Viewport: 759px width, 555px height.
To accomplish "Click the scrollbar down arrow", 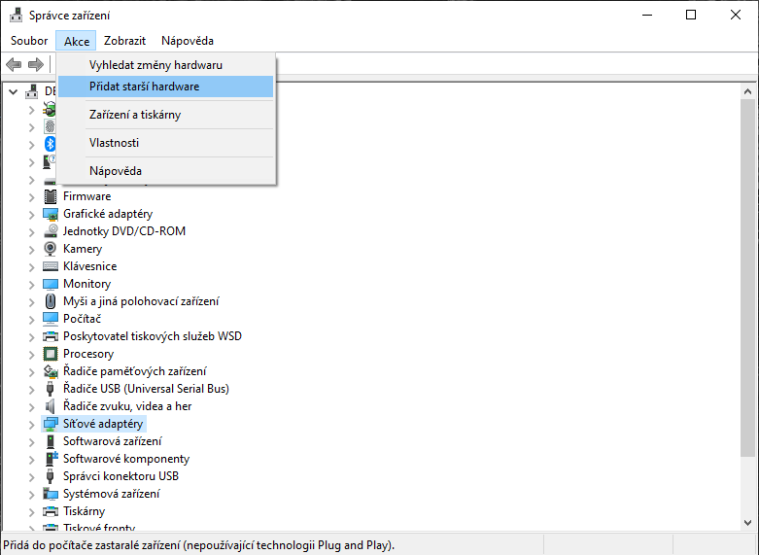I will tap(747, 522).
